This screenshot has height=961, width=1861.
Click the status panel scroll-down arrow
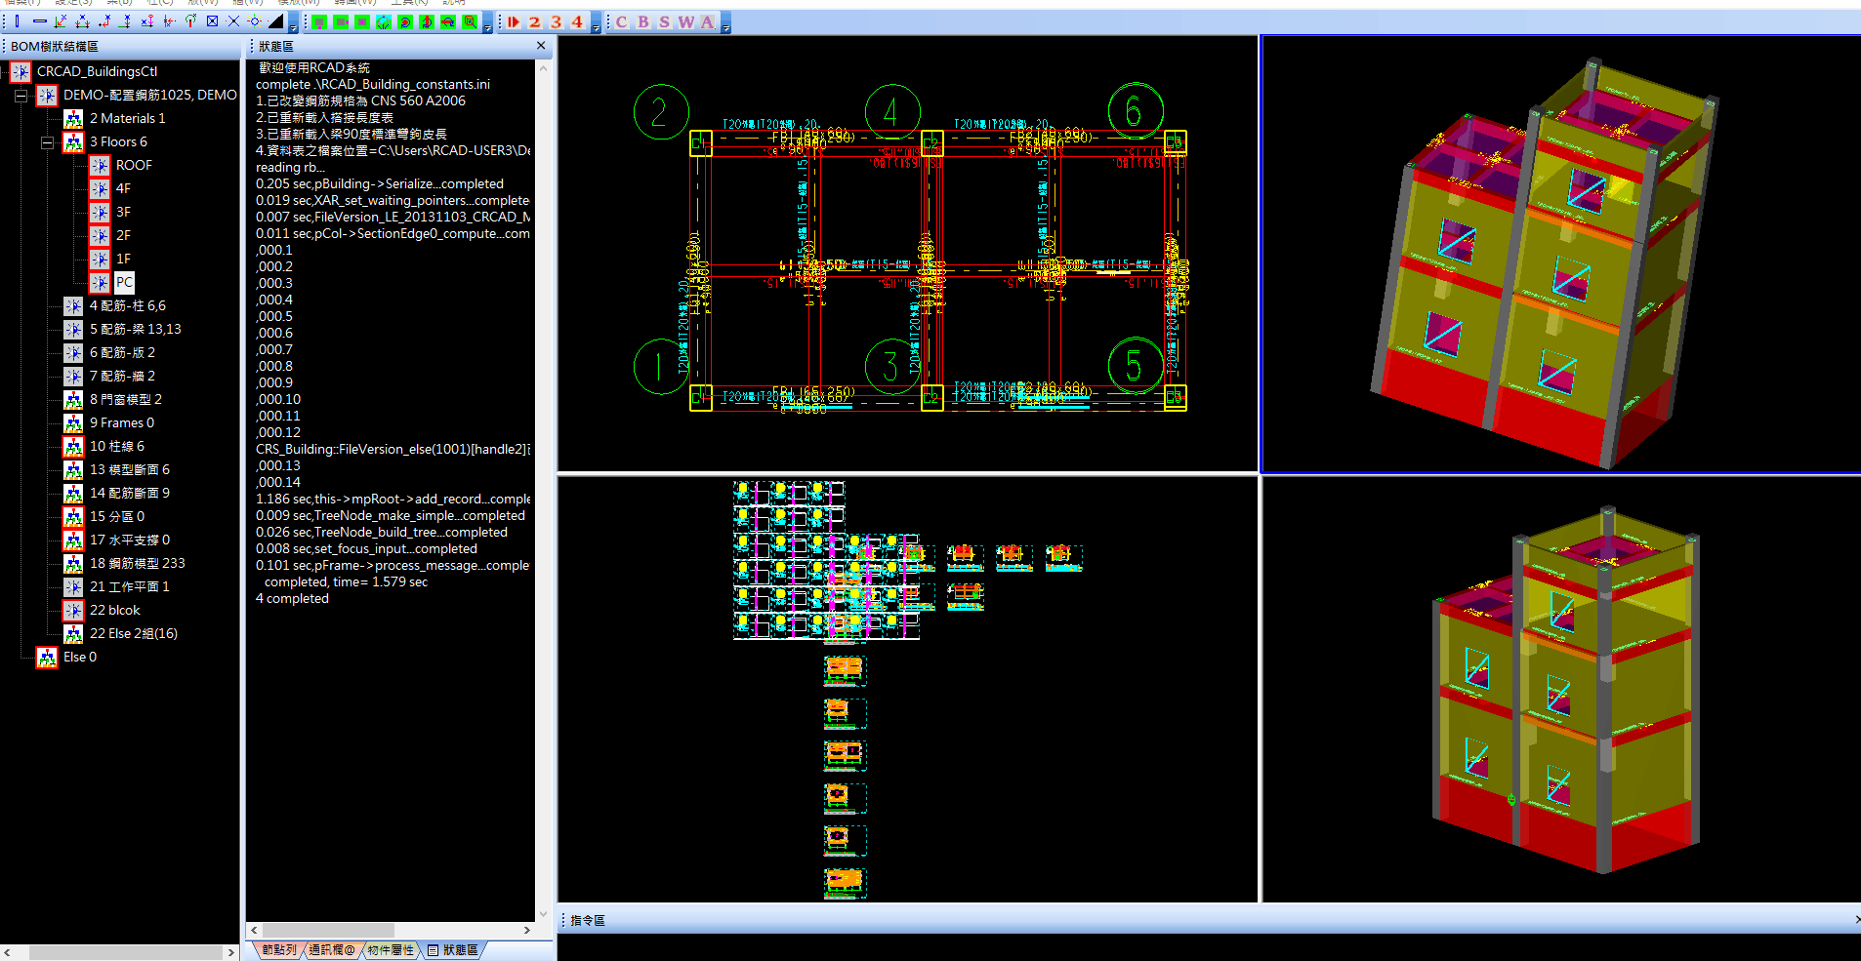(x=544, y=914)
